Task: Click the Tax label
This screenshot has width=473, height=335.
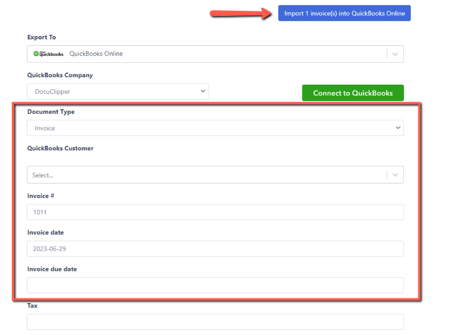Action: (x=33, y=306)
